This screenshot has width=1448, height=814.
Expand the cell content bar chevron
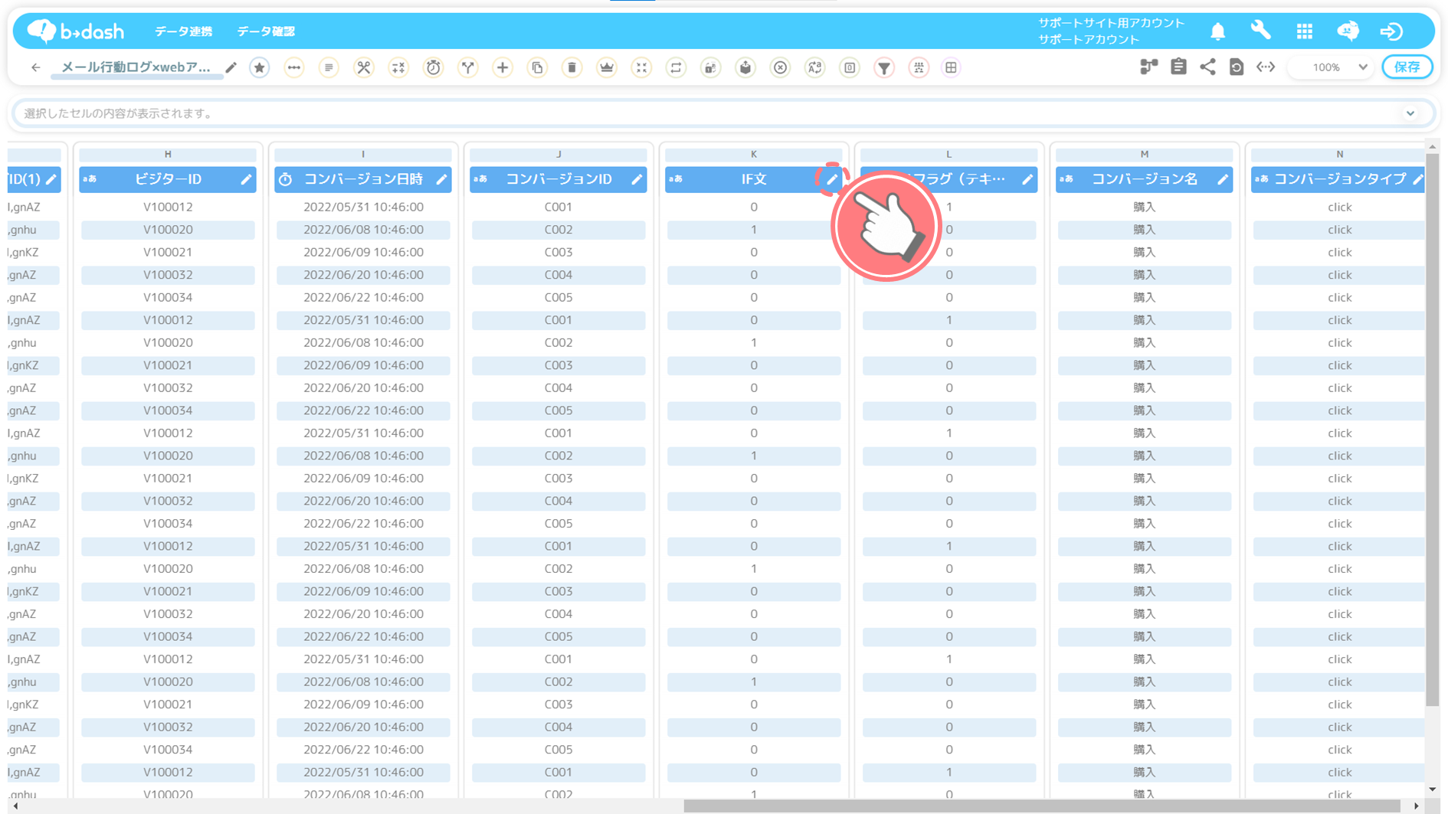[1410, 113]
